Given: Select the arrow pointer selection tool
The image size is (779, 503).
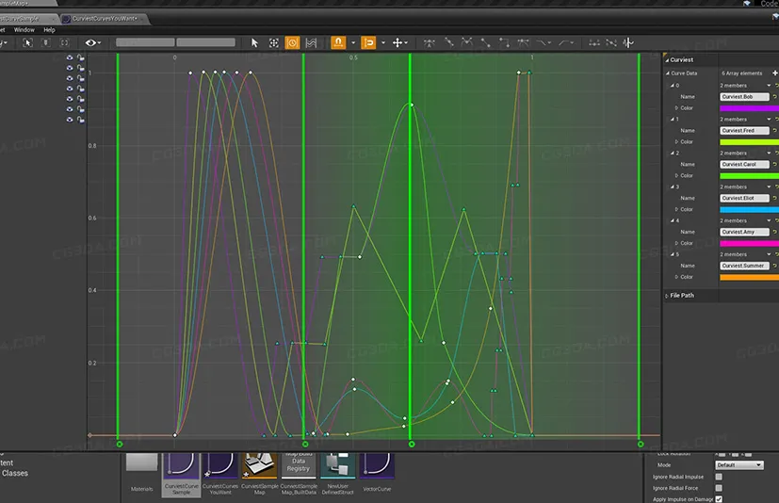Looking at the screenshot, I should [x=255, y=42].
